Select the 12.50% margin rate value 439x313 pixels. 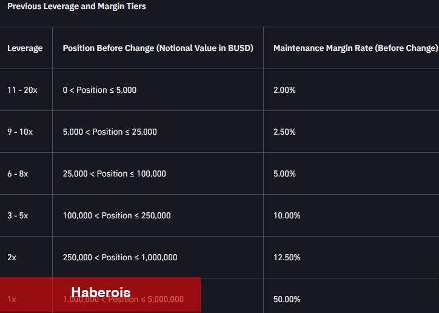point(287,258)
